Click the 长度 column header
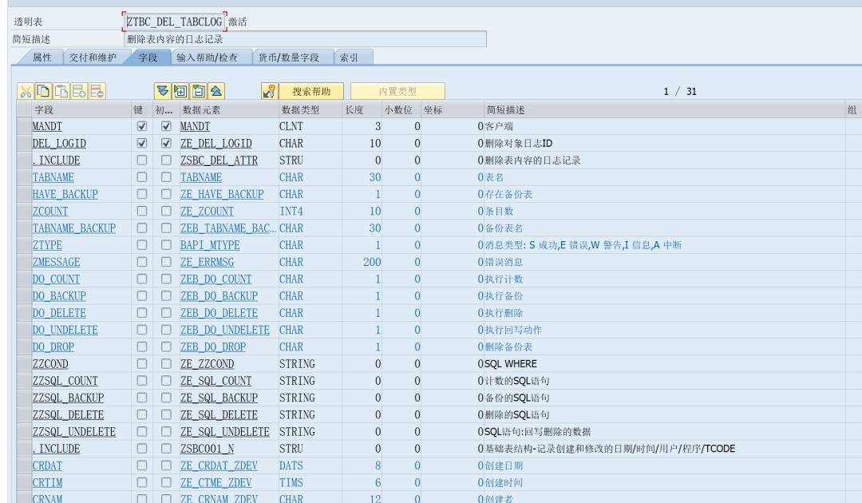Viewport: 862px width, 503px height. pyautogui.click(x=362, y=110)
